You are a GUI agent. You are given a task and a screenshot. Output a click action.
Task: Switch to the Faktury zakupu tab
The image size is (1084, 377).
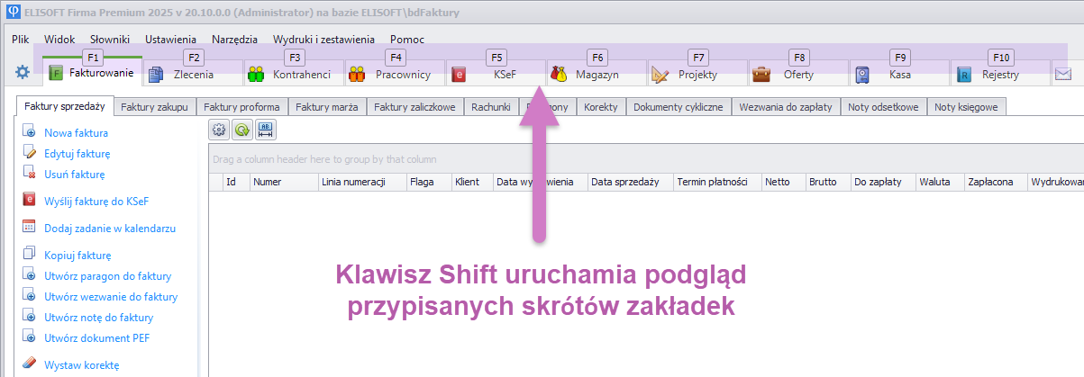click(x=154, y=107)
